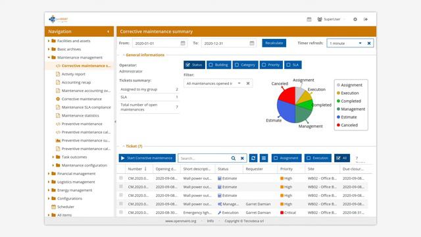Open the calendar icon in top header
Screen dimensions: 421x237
309,19
